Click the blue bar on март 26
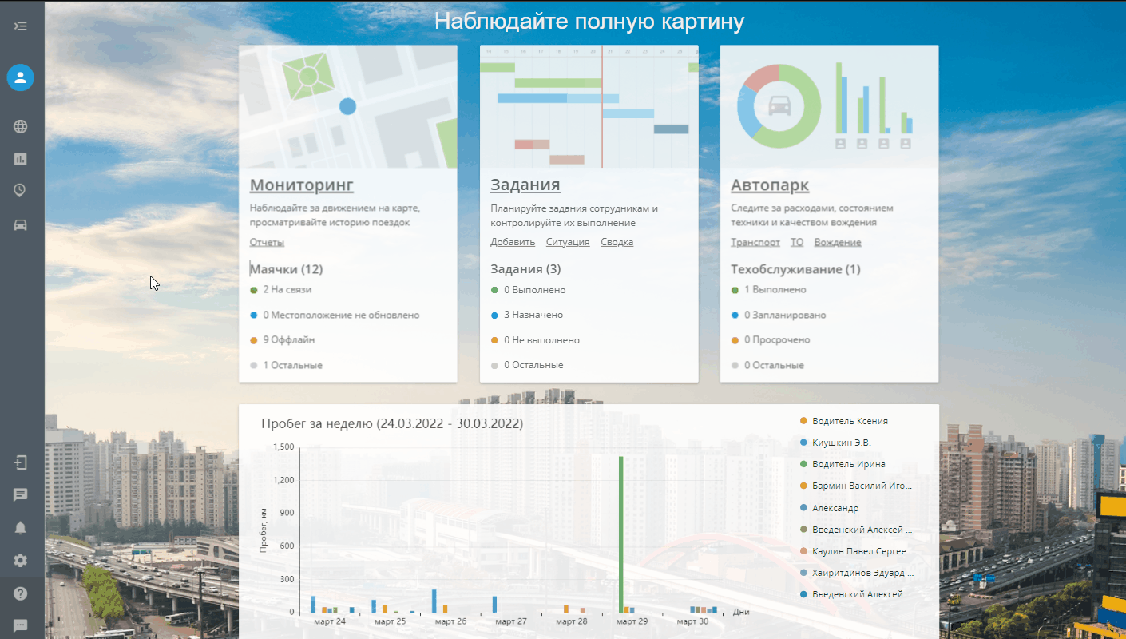The height and width of the screenshot is (639, 1126). (434, 601)
